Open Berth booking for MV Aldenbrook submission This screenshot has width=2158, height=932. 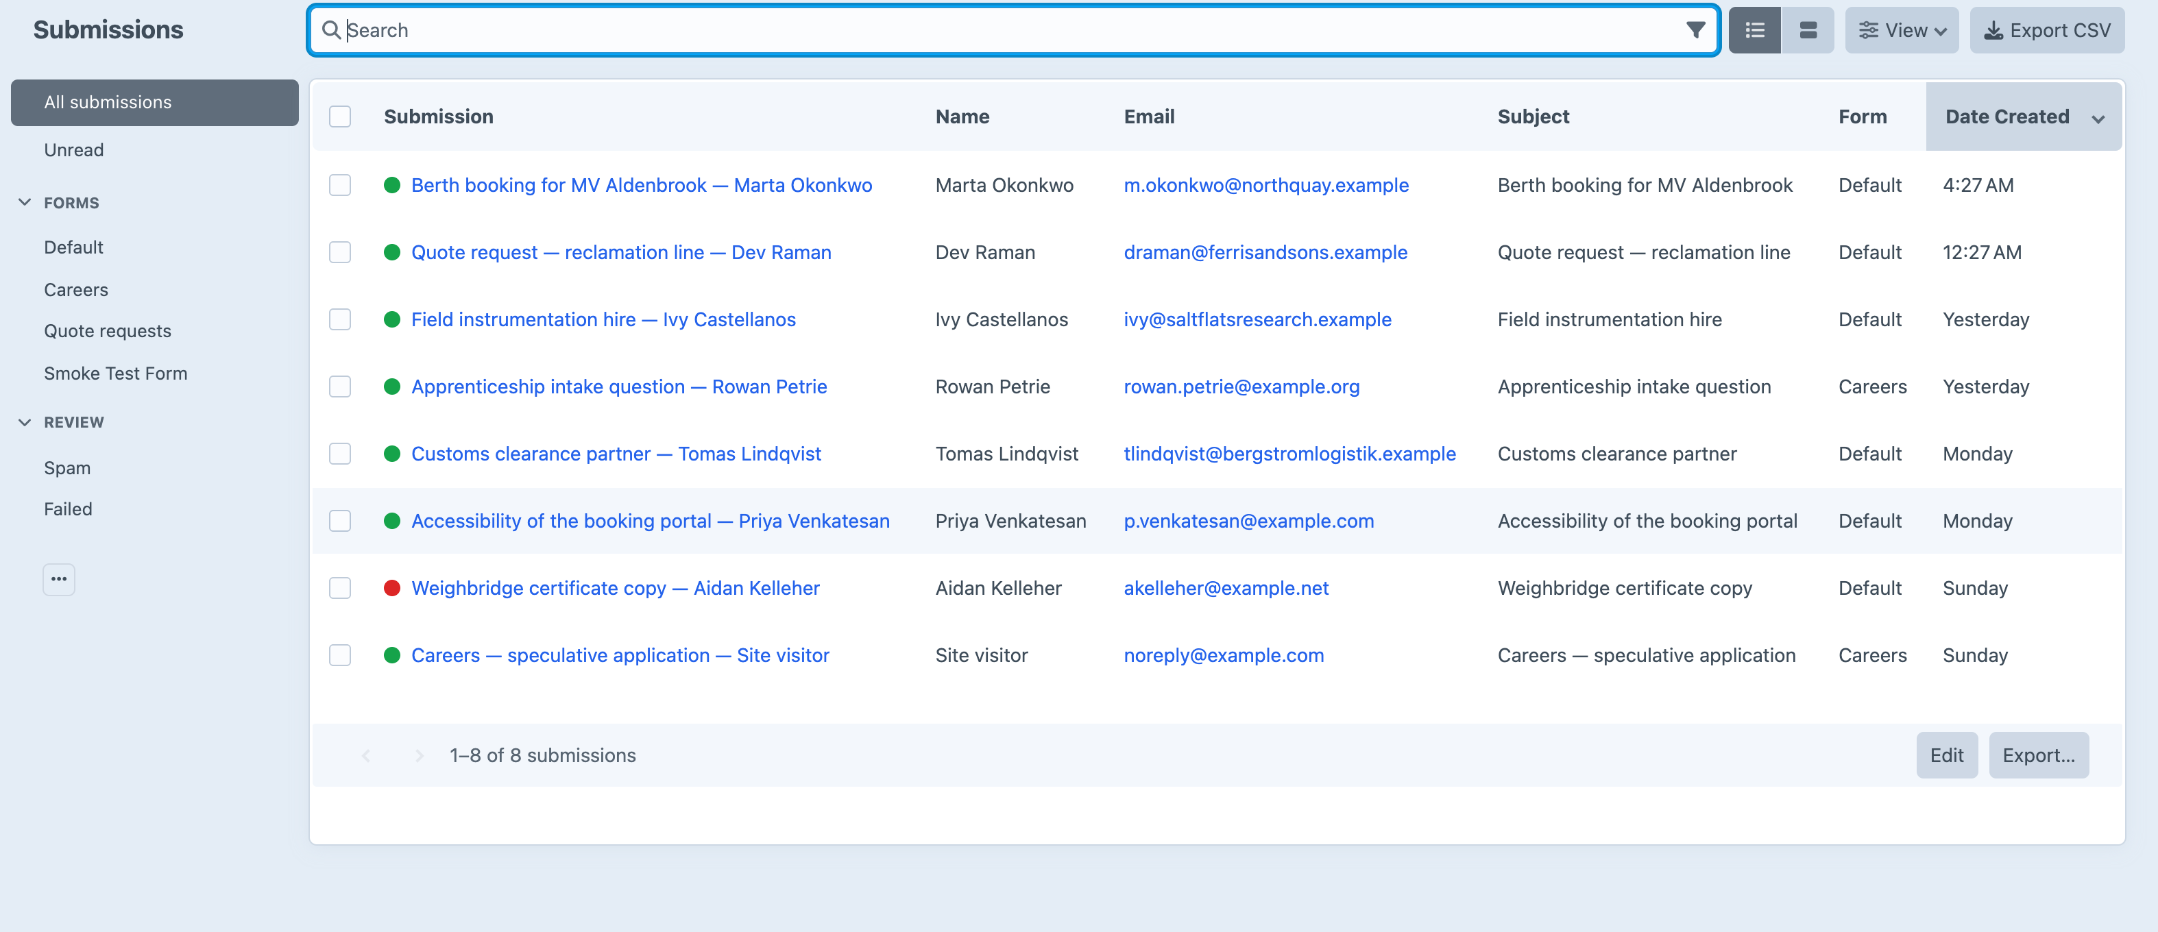point(642,185)
